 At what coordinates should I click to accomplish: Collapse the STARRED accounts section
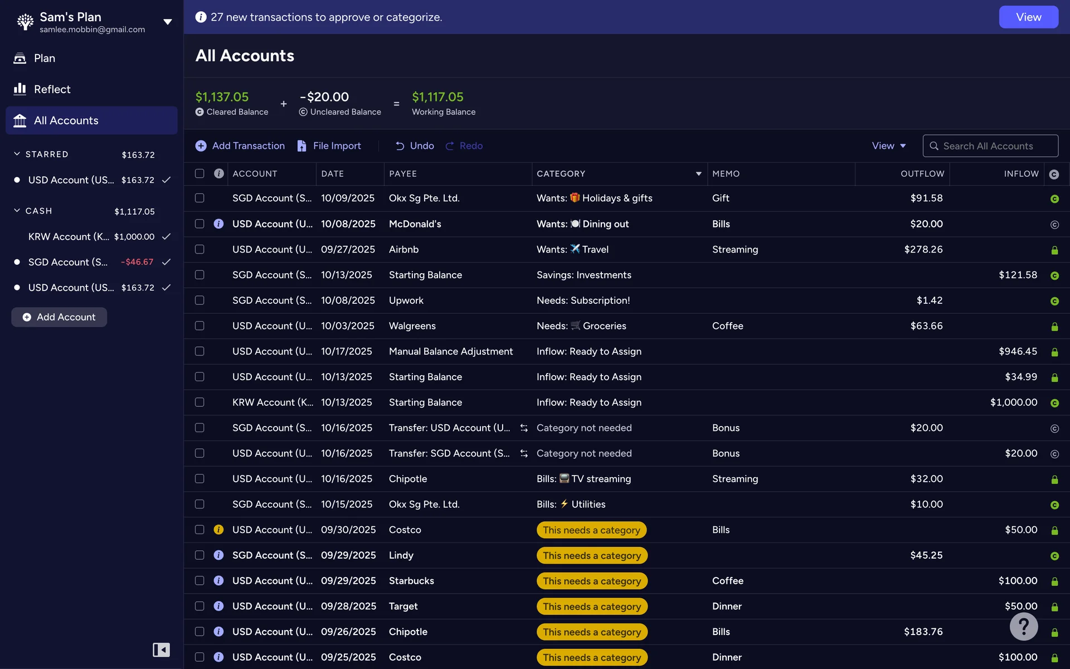tap(17, 154)
